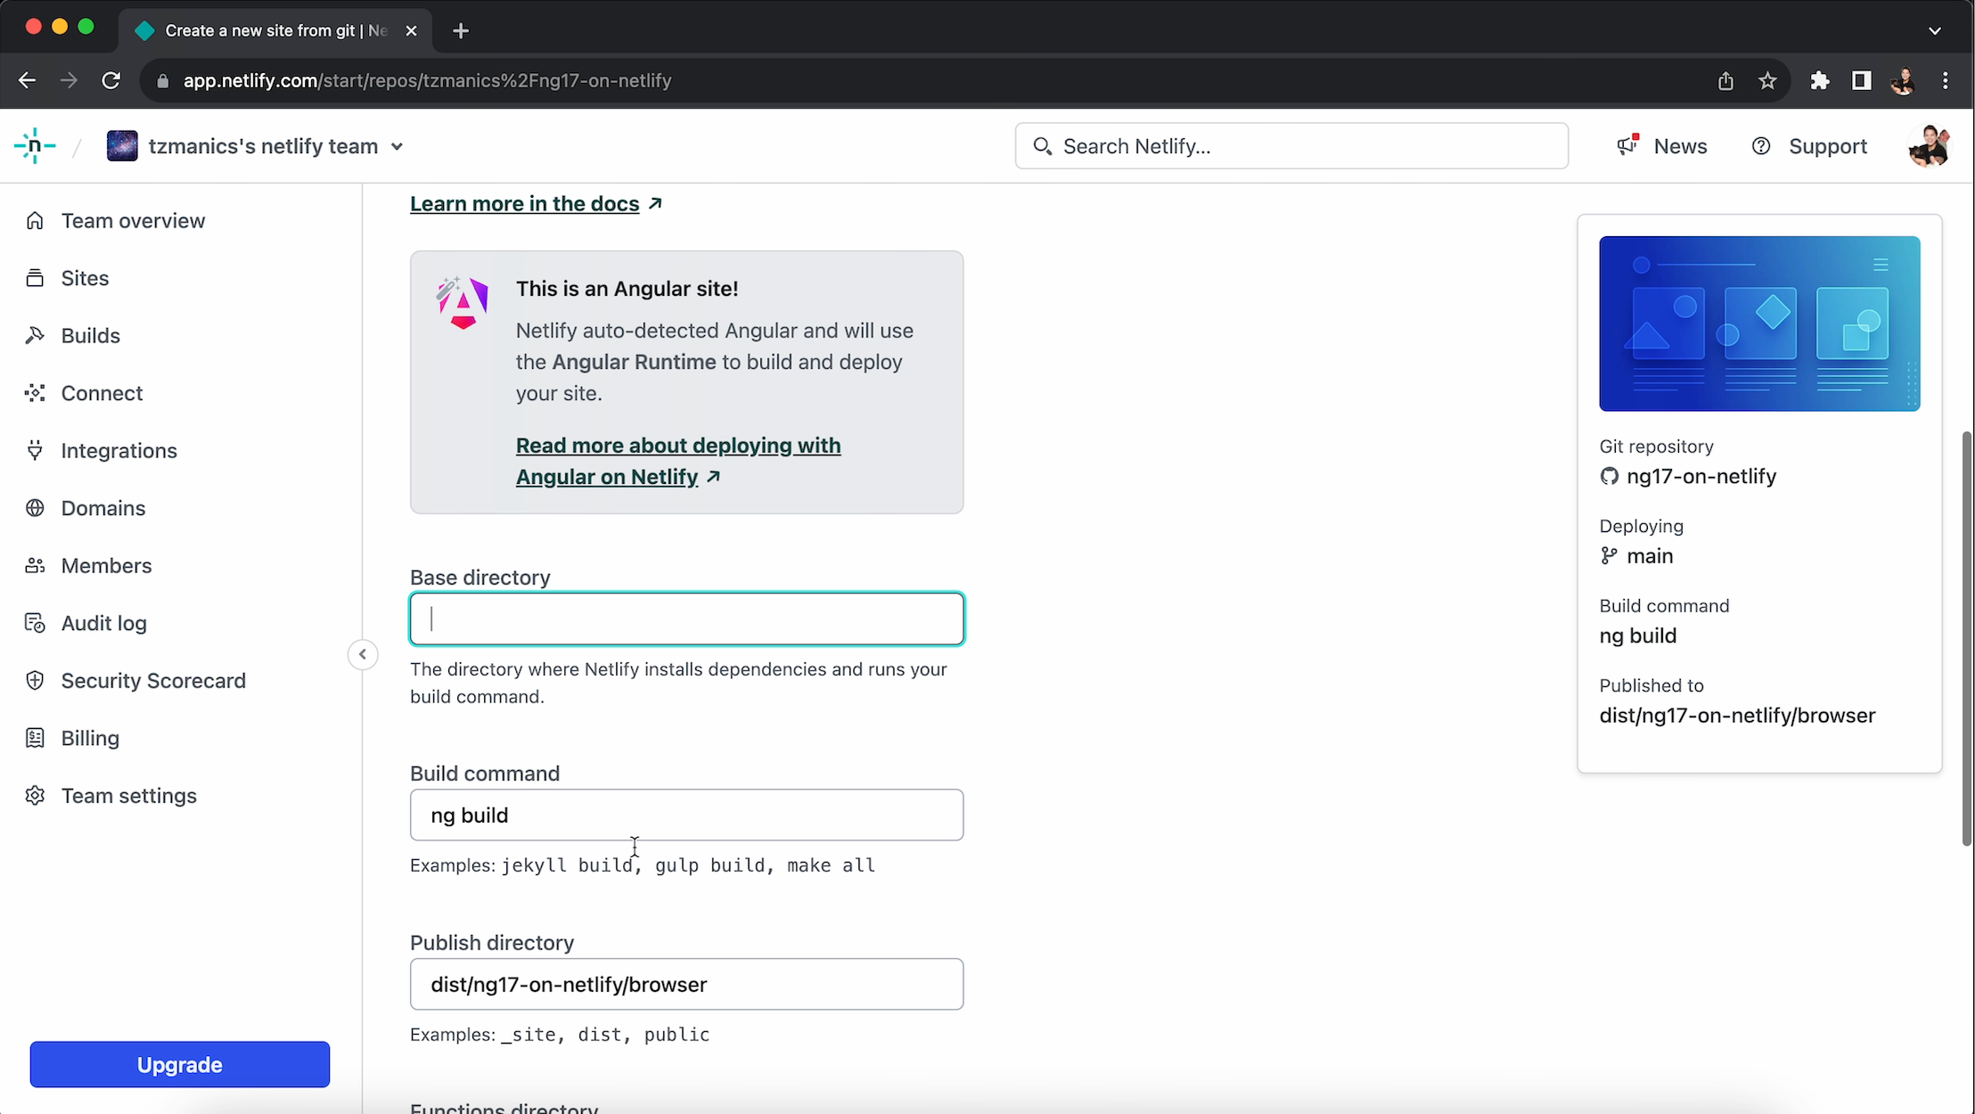Image resolution: width=1975 pixels, height=1114 pixels.
Task: Collapse the sidebar with chevron button
Action: pyautogui.click(x=363, y=655)
